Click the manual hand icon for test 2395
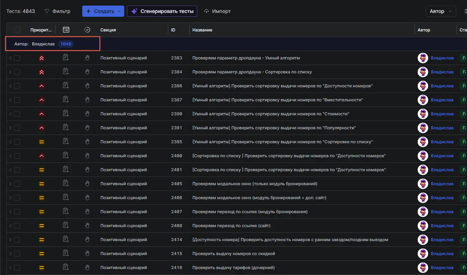Viewport: 467px width, 275px height. point(87,142)
